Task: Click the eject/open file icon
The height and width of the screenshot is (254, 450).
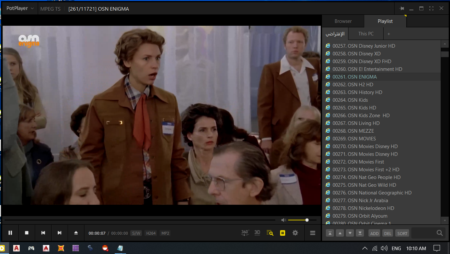Action: pyautogui.click(x=76, y=233)
